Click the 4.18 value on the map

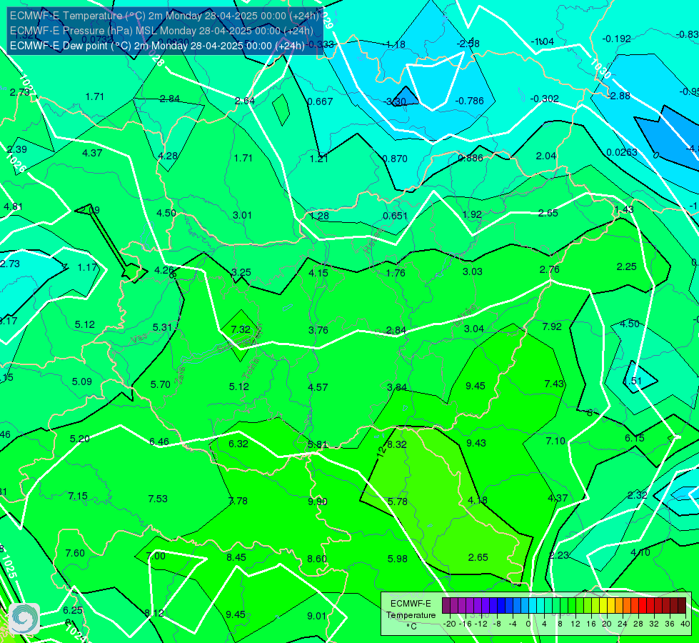point(478,501)
